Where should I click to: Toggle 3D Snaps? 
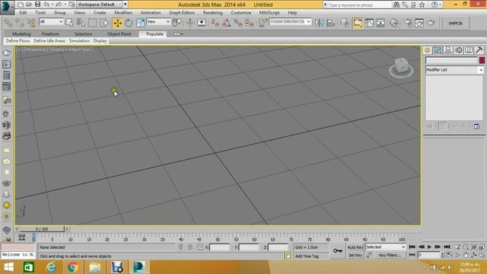[215, 23]
